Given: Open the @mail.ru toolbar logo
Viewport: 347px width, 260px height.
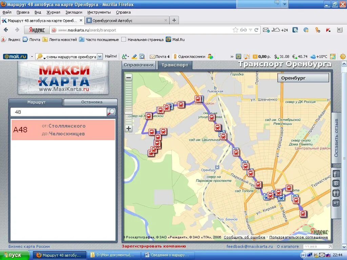Looking at the screenshot, I should [15, 57].
